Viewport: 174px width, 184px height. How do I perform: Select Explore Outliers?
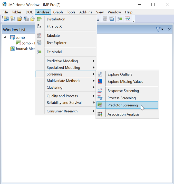(x=127, y=74)
